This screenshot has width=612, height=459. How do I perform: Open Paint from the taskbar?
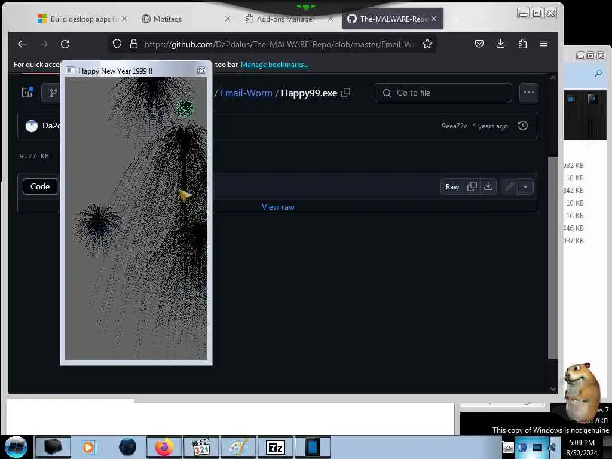(x=238, y=447)
